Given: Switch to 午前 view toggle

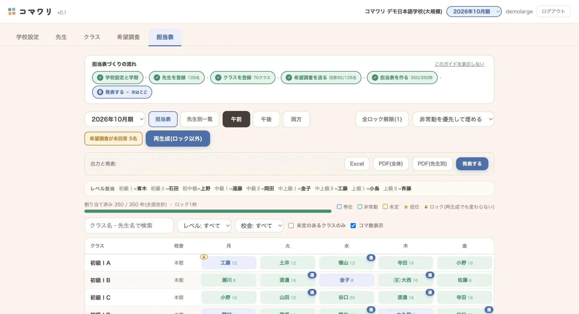Looking at the screenshot, I should point(236,119).
